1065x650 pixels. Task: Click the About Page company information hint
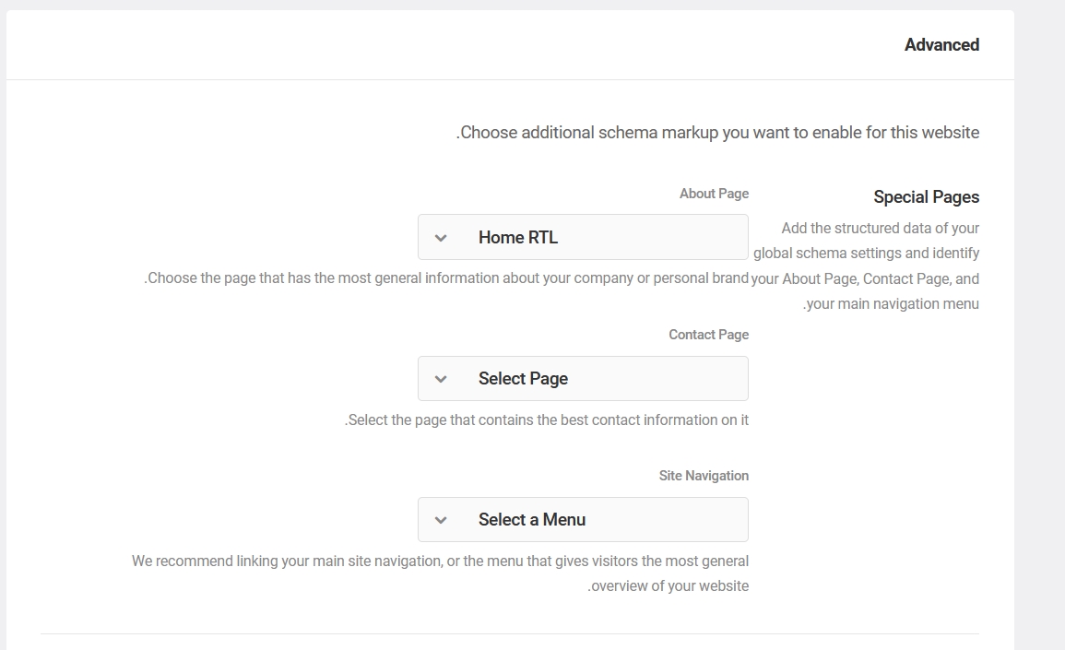(447, 278)
